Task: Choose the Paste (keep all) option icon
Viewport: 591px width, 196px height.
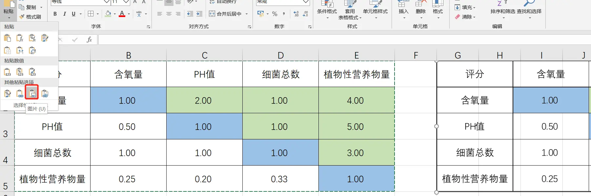Action: (7, 38)
